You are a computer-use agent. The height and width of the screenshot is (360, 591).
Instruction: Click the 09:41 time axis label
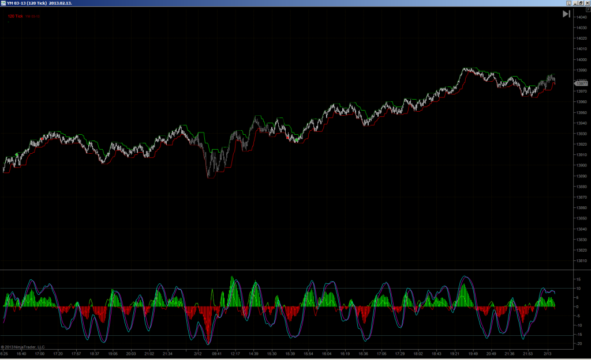(x=217, y=354)
